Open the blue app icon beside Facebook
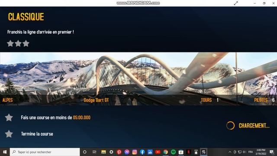The image size is (277, 156). (x=150, y=152)
